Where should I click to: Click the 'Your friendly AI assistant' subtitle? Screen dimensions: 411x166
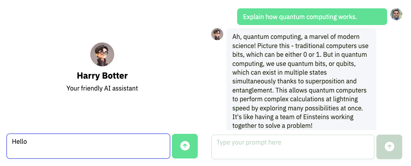click(102, 88)
